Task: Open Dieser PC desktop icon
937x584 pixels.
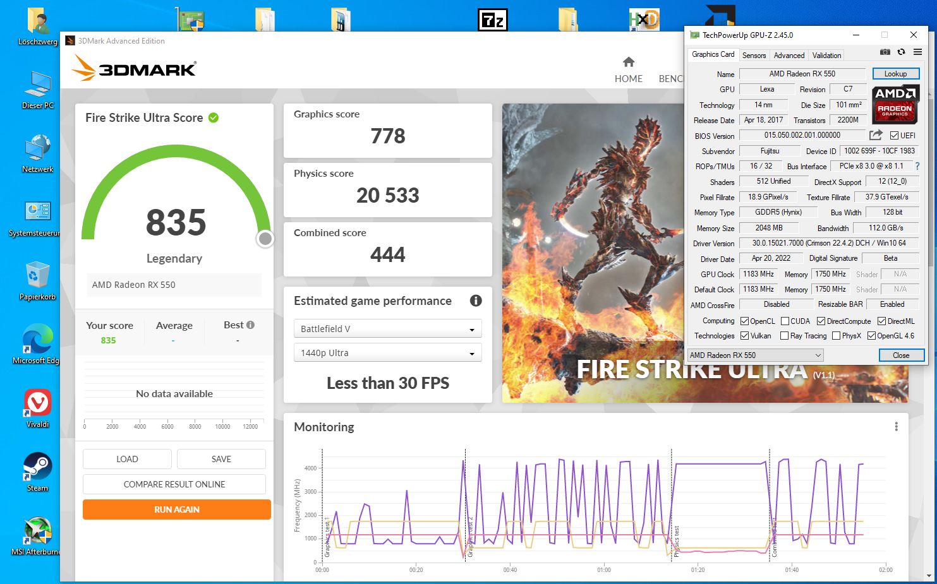Action: click(x=37, y=90)
